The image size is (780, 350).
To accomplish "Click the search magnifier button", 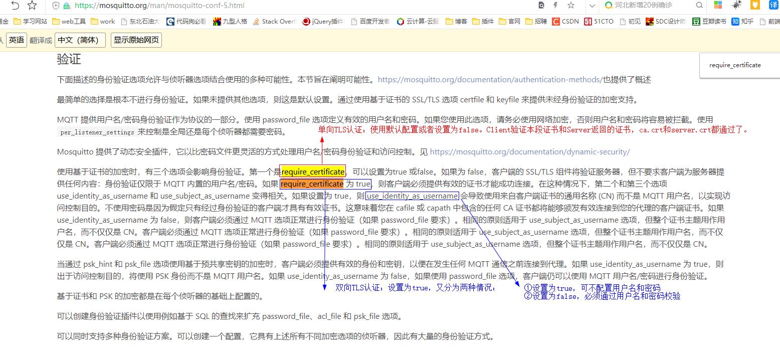I will [700, 6].
